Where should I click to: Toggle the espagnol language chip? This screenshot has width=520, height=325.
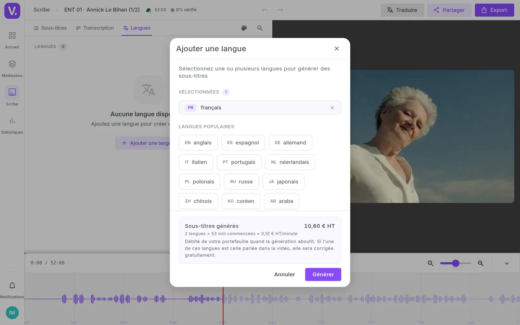coord(243,143)
